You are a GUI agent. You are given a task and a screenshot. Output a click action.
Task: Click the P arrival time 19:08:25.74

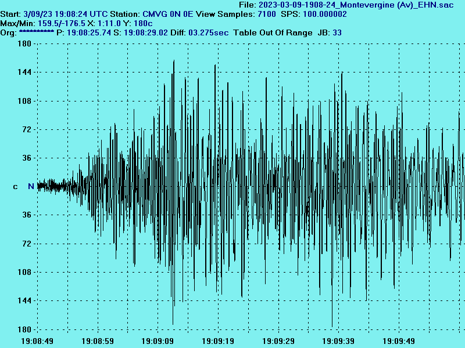(x=89, y=32)
